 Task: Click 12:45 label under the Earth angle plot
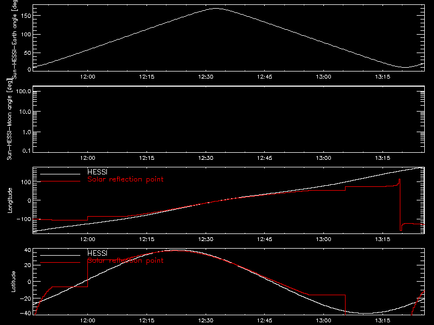pyautogui.click(x=265, y=77)
